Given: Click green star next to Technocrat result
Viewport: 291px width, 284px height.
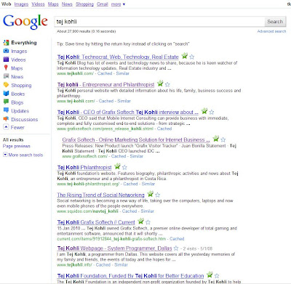Looking at the screenshot, I should click(185, 56).
